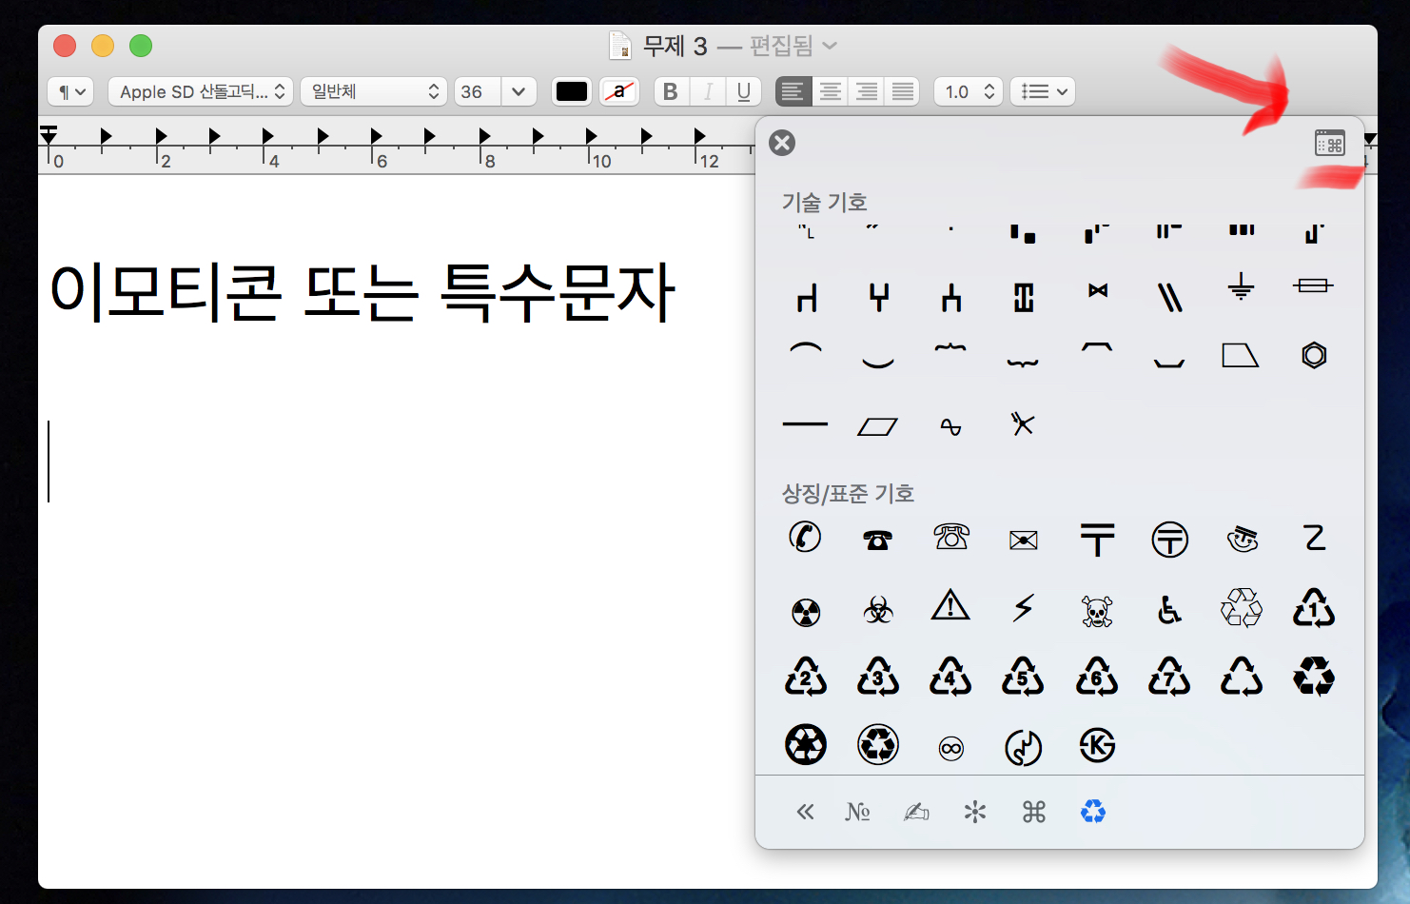Insert the bowtie technical symbol
1410x904 pixels.
tap(1097, 290)
